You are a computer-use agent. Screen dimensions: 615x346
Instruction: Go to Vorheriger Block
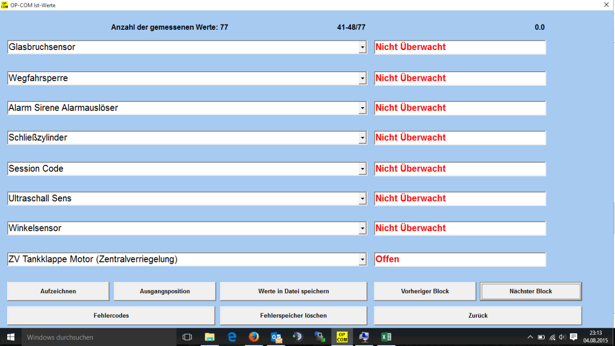tap(425, 291)
